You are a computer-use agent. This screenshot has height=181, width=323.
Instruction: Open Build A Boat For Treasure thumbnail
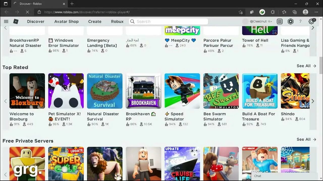coord(260,91)
